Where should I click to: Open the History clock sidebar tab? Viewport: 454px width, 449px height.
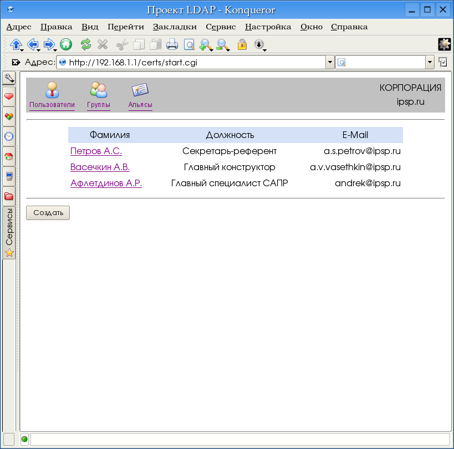(x=9, y=136)
